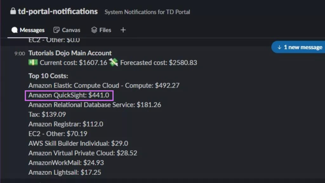Screen dimensions: 325x183
Task: Click the Top 10 Costs heading
Action: (x=48, y=76)
